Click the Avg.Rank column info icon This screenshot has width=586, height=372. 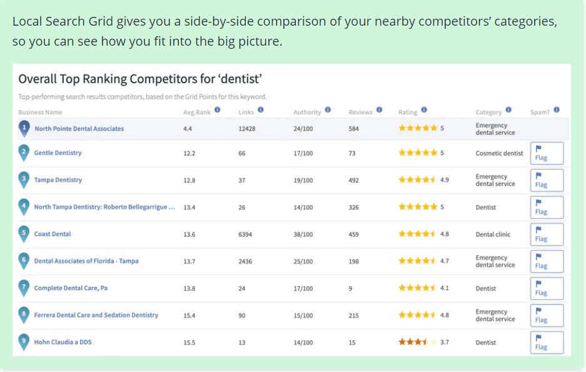(x=217, y=110)
